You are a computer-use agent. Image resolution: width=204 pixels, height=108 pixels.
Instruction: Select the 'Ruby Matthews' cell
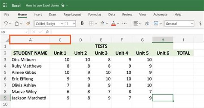[30, 66]
